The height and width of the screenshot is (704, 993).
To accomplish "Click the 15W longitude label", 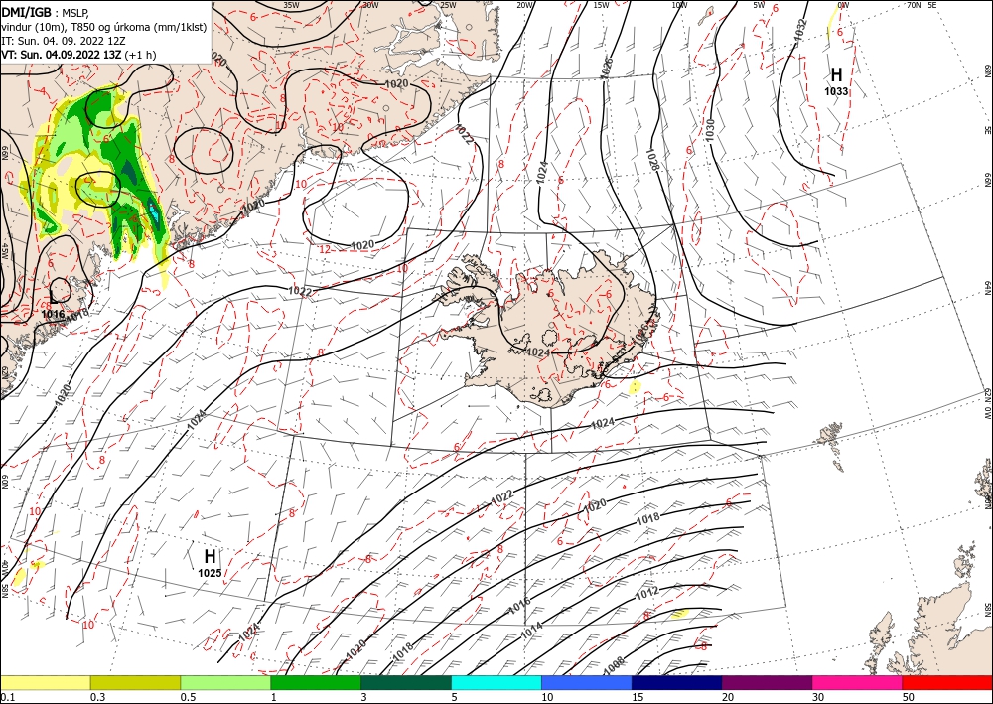I will tap(601, 5).
